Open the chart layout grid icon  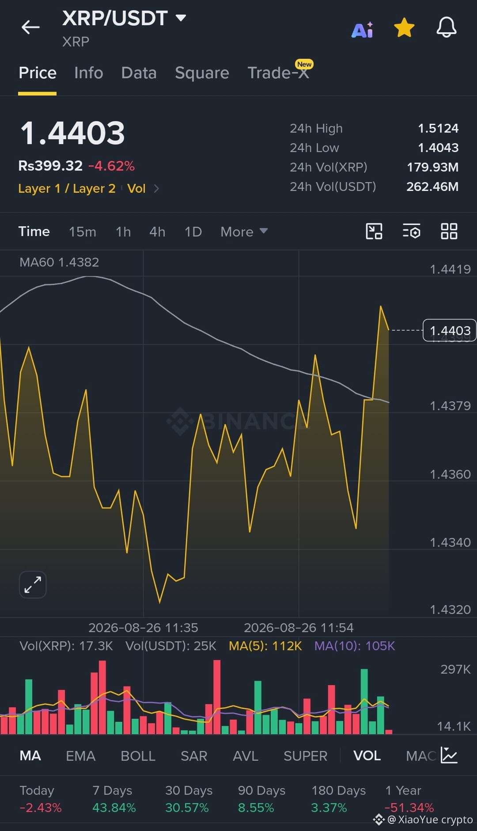[449, 231]
